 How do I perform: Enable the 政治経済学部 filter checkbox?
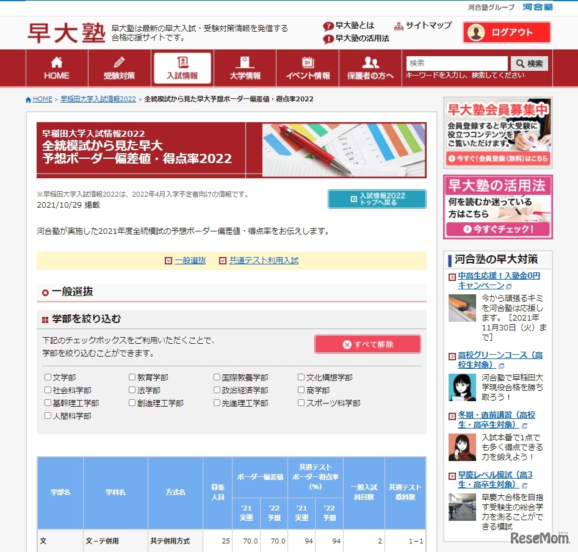(x=217, y=390)
